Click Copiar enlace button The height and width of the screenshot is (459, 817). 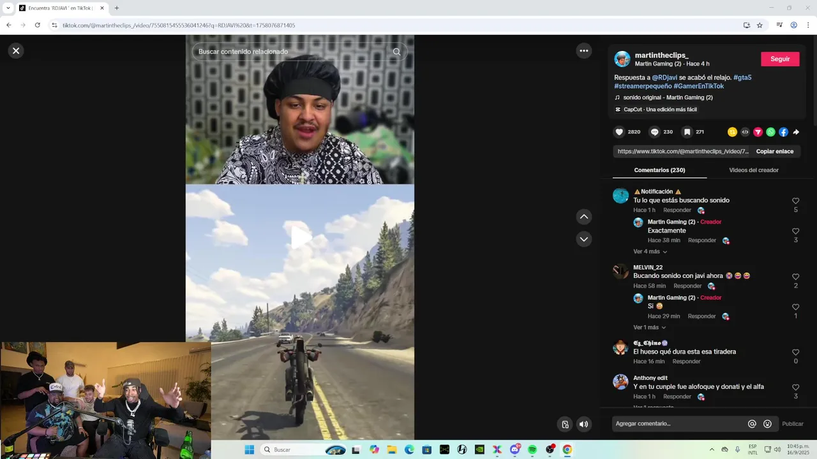(x=775, y=151)
